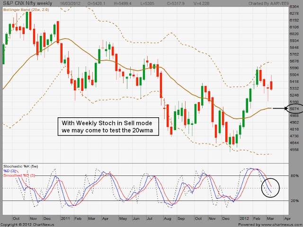Click the blue '%D (3)' legend label
The height and width of the screenshot is (227, 303).
9,171
